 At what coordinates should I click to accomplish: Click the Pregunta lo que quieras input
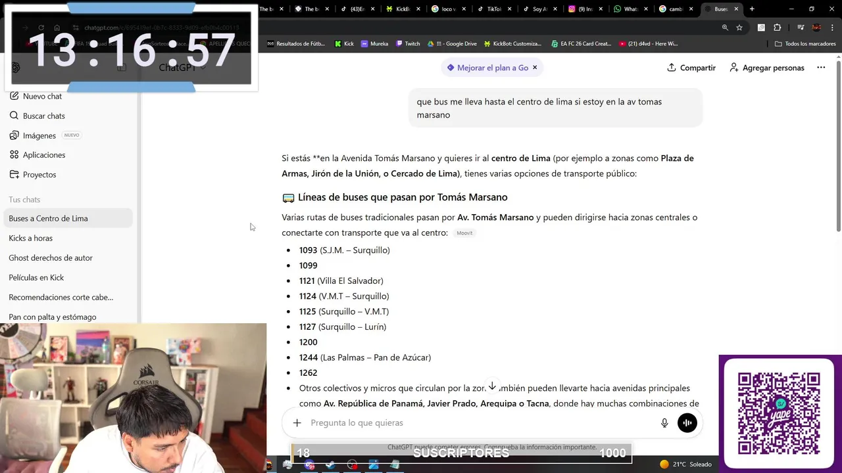tap(480, 423)
